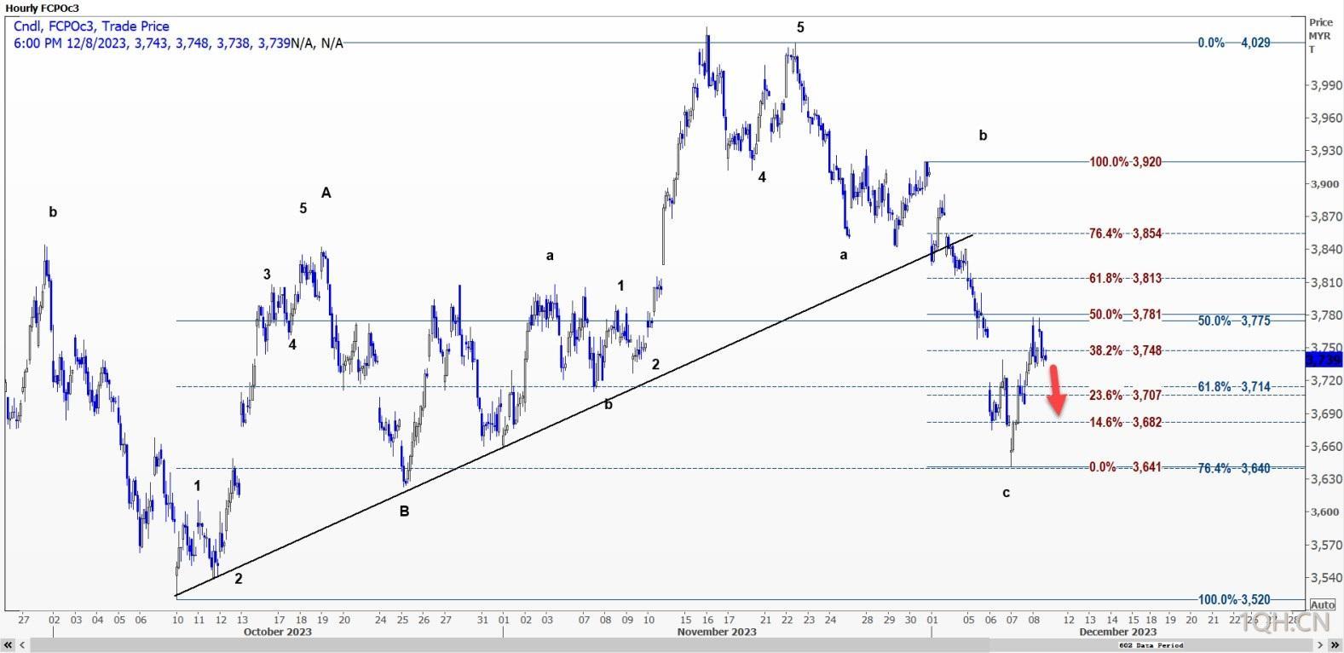Select the '100.0% 3,520' Fibonacci label
Image resolution: width=1344 pixels, height=653 pixels.
click(1234, 599)
